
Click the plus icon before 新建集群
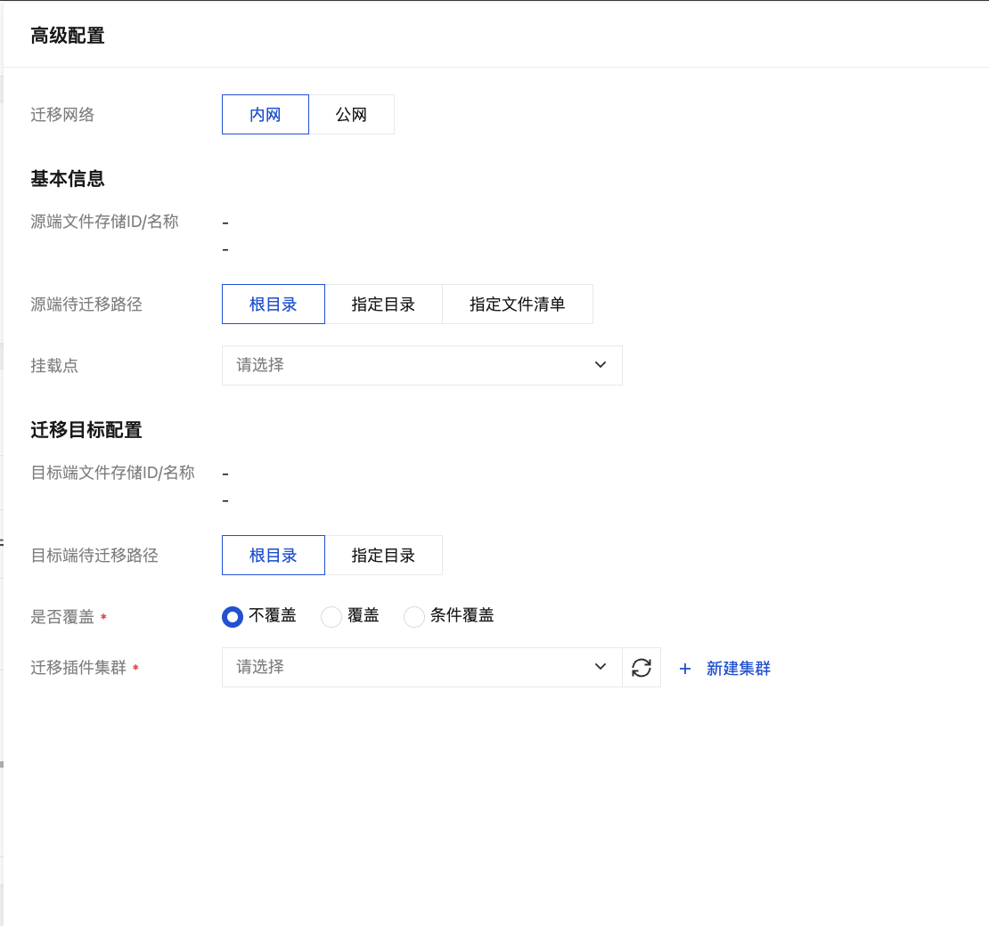pyautogui.click(x=685, y=669)
